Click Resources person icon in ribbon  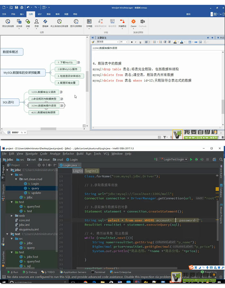point(37,22)
